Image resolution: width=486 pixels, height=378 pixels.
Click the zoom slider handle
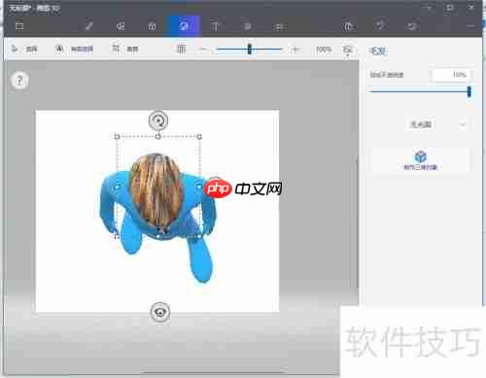pyautogui.click(x=249, y=50)
